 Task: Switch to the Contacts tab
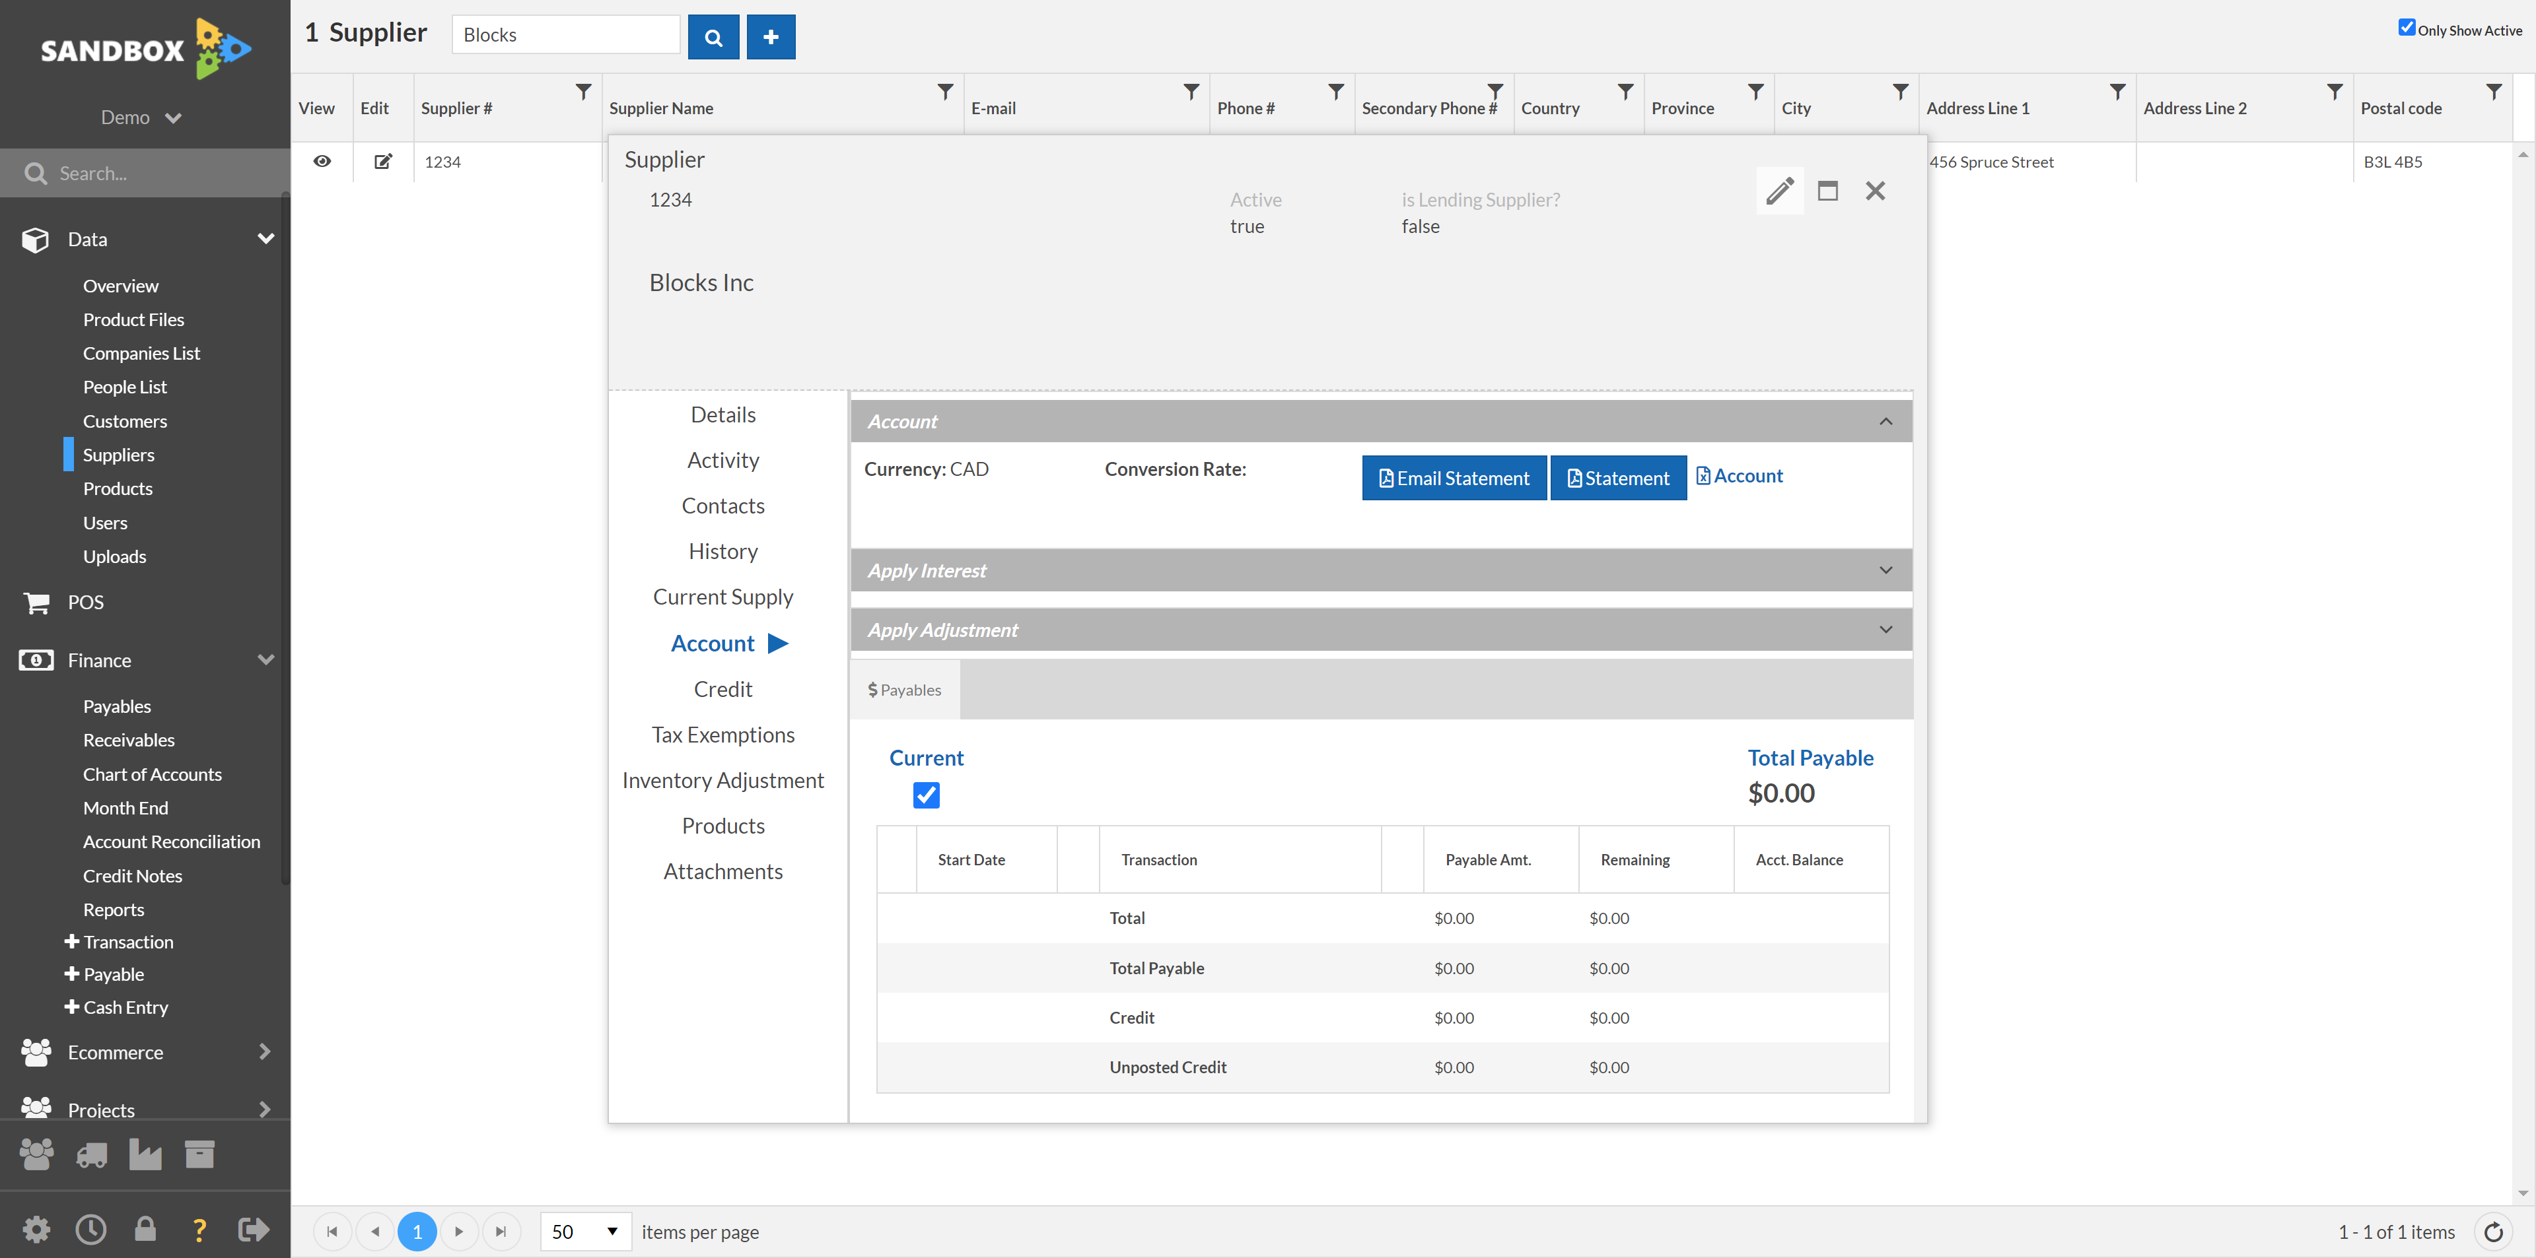tap(722, 506)
